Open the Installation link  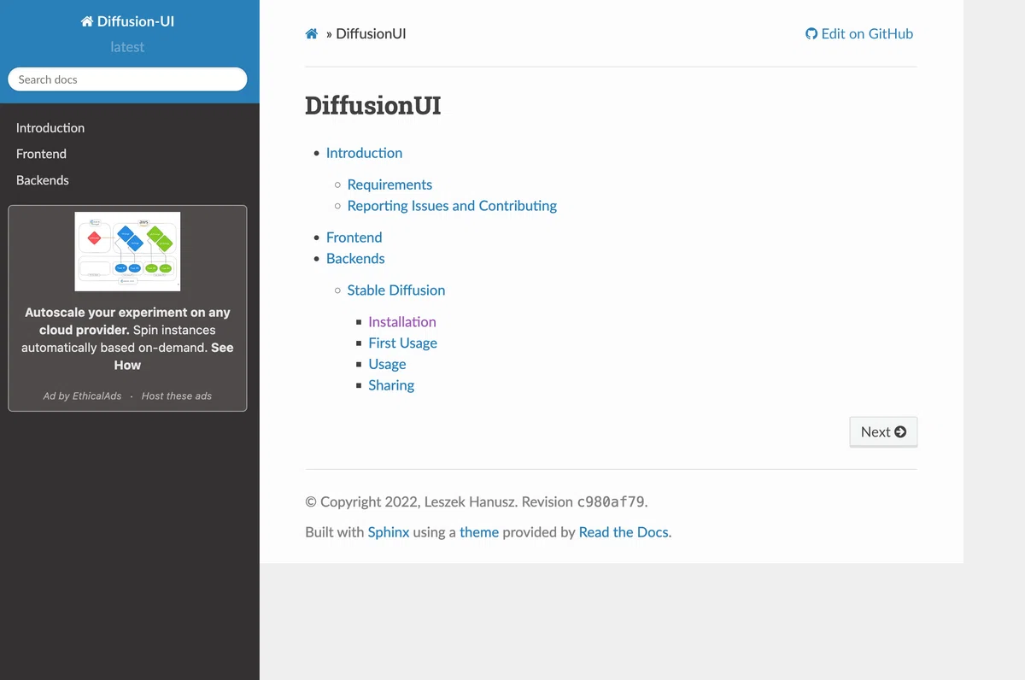[402, 322]
